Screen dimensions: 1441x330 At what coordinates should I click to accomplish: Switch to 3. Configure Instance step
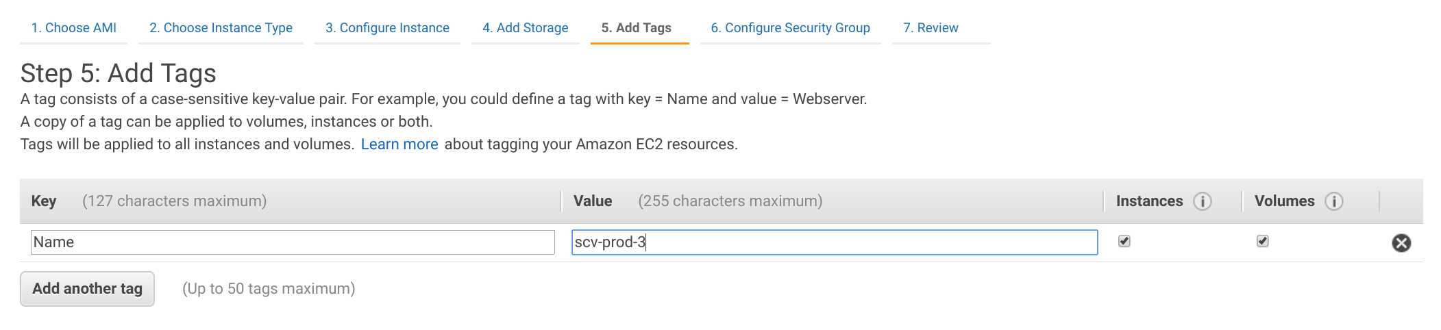point(387,28)
